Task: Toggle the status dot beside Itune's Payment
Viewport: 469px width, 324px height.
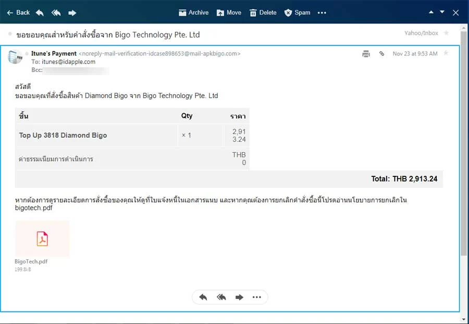Action: [27, 54]
